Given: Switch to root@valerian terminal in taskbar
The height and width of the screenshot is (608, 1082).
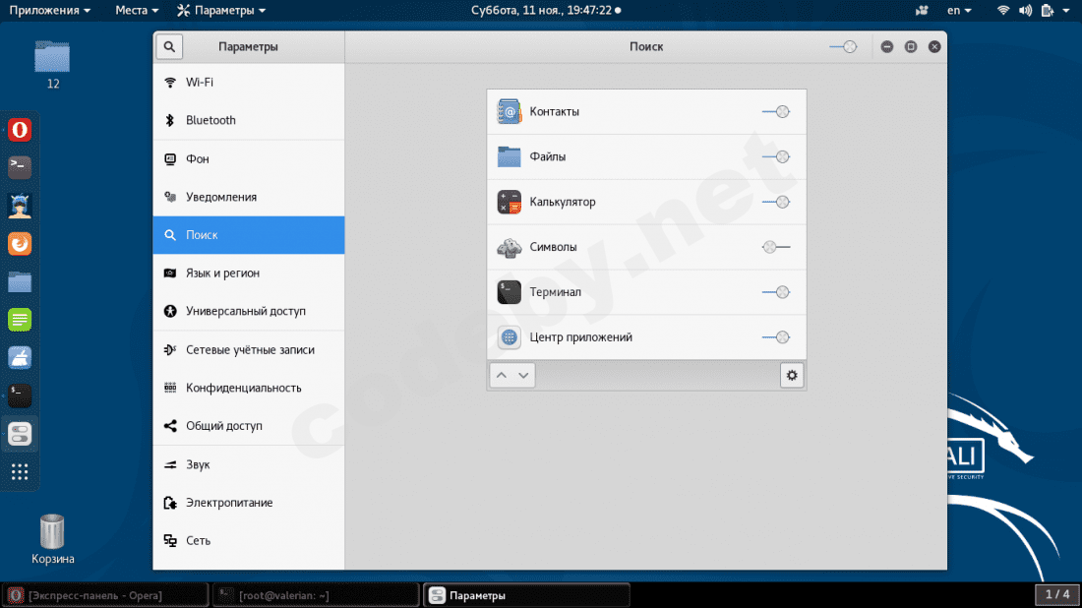Looking at the screenshot, I should pyautogui.click(x=316, y=595).
